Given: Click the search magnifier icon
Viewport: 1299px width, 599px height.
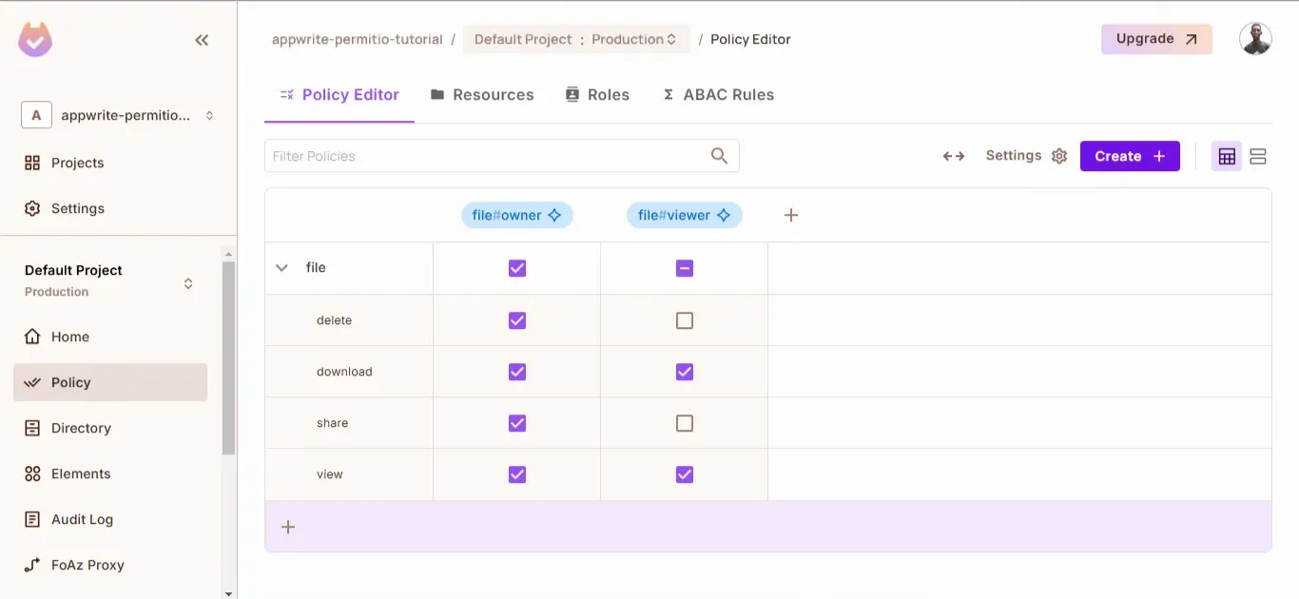Looking at the screenshot, I should (x=719, y=156).
